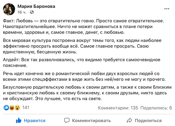This screenshot has width=175, height=126.
Task: Click the blue thumbs-up reaction icon
Action: (x=6, y=108)
